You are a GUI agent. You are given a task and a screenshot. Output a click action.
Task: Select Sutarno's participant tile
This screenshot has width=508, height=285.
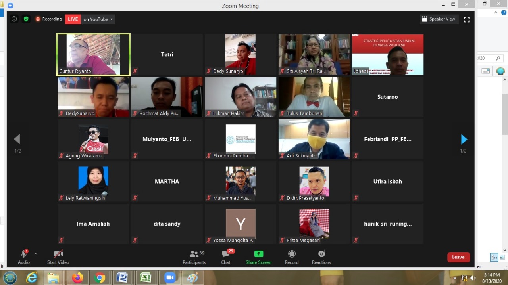pos(388,97)
